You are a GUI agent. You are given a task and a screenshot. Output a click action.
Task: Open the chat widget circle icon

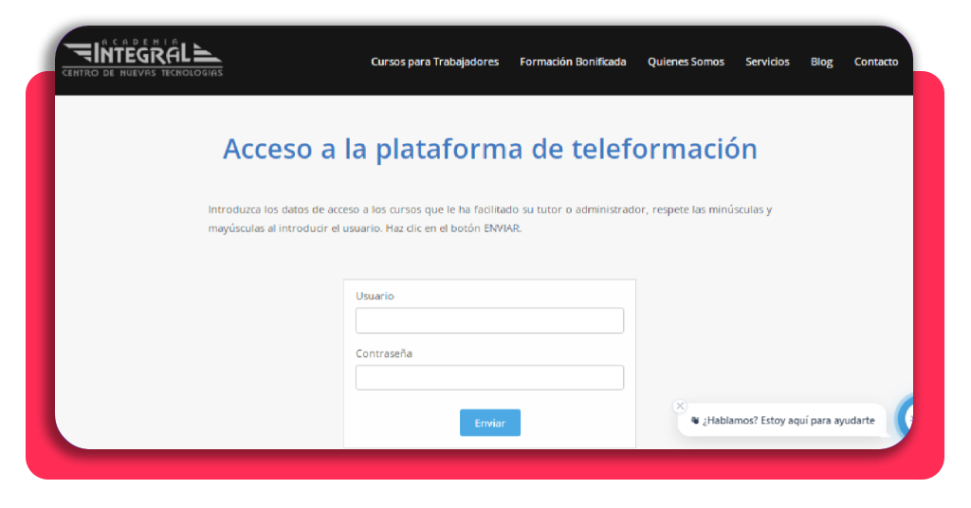[x=906, y=419]
